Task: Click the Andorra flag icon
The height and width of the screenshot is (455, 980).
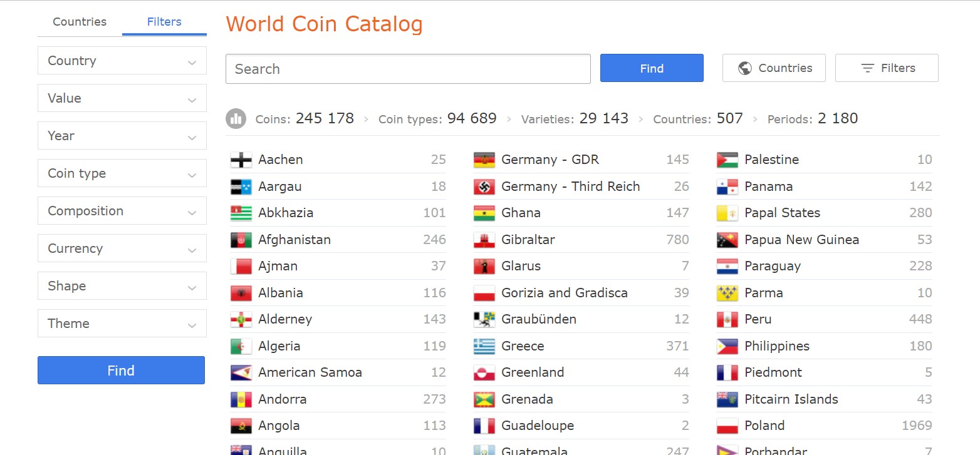Action: [241, 399]
